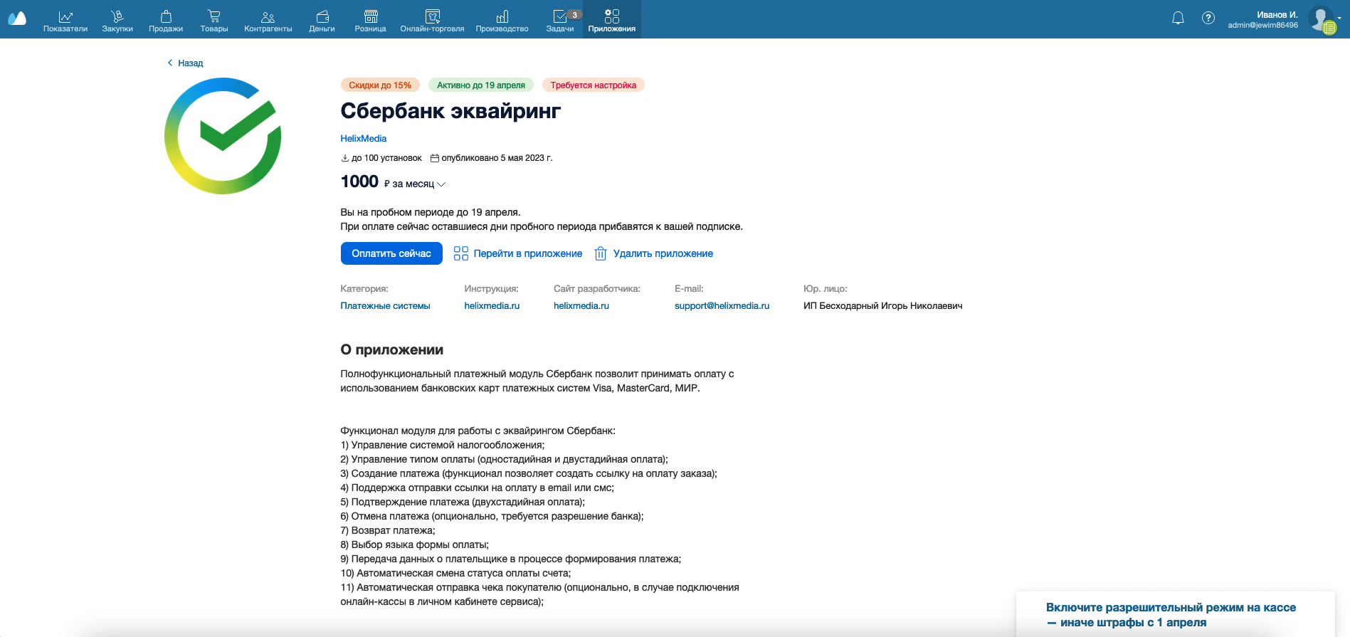
Task: Go to the Производство section
Action: click(x=502, y=20)
